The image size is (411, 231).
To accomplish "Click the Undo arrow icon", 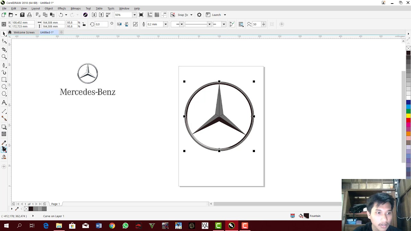I will coord(61,15).
